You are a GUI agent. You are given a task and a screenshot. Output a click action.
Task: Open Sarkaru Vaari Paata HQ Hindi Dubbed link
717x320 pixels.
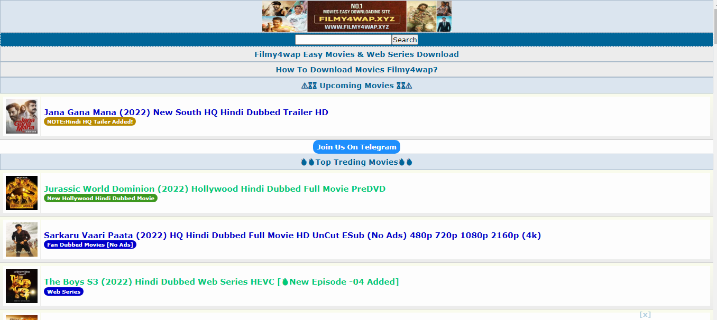pyautogui.click(x=292, y=236)
